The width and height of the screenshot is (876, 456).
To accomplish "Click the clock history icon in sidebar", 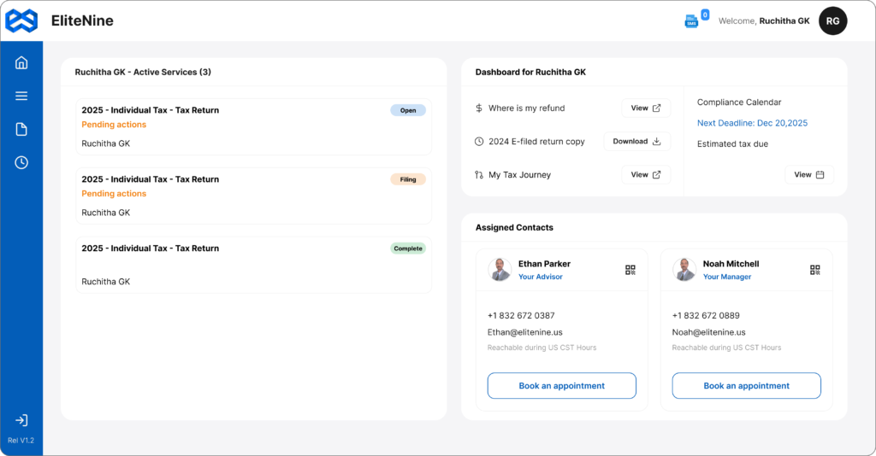I will coord(21,162).
